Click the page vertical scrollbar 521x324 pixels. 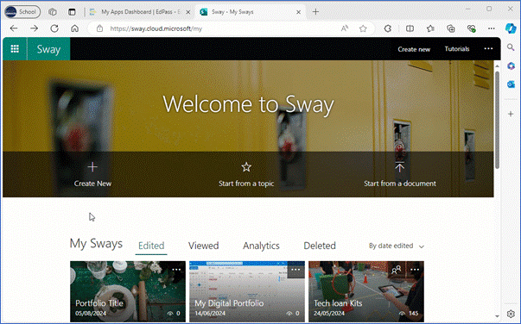497,120
